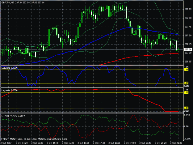
Task: Click the i_Trend -0.3542 0.2559 label
Action: (x=13, y=116)
